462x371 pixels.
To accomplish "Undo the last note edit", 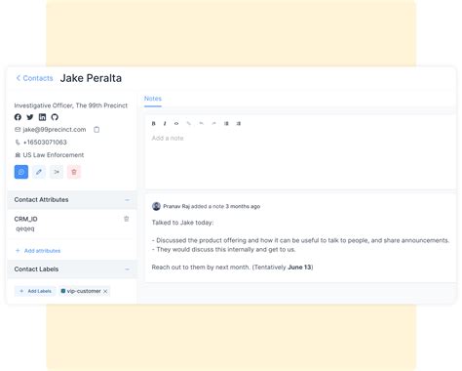I will pos(202,123).
